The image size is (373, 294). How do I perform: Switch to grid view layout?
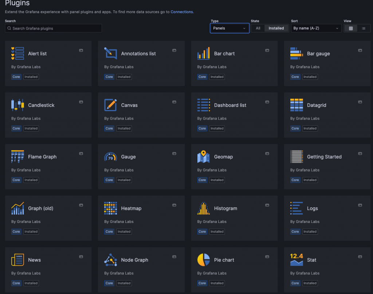(x=351, y=28)
